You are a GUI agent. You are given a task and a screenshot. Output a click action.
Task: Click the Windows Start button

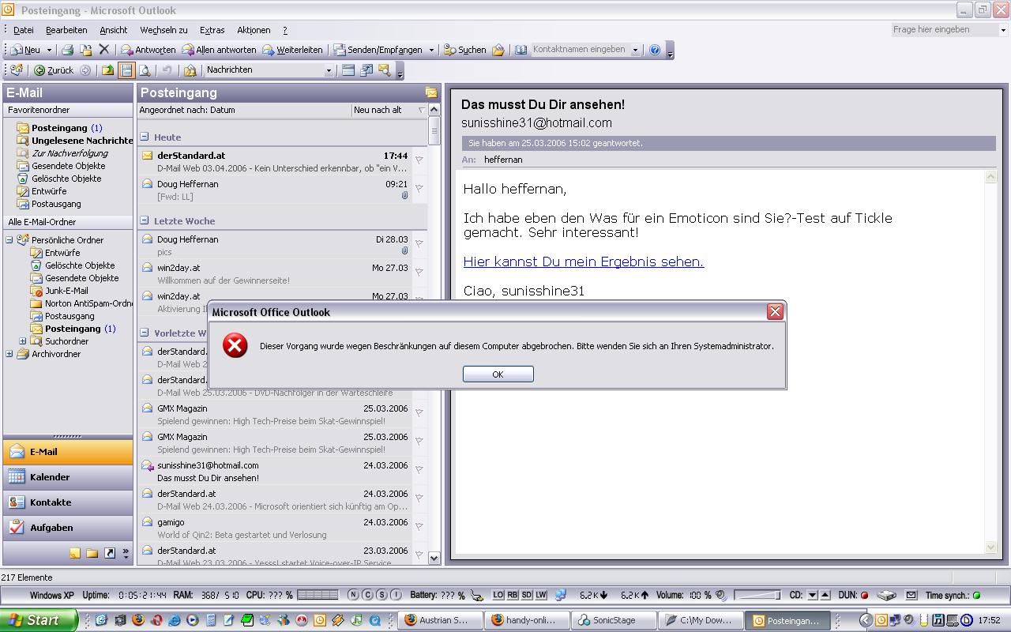point(39,620)
